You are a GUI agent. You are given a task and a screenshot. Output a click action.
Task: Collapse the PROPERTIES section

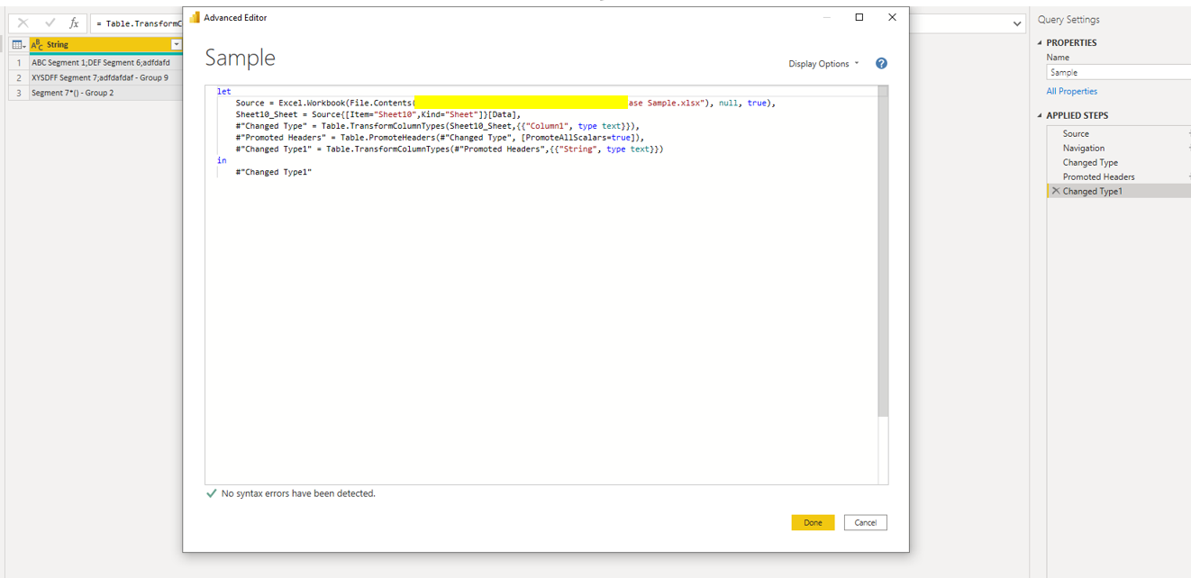coord(1040,42)
